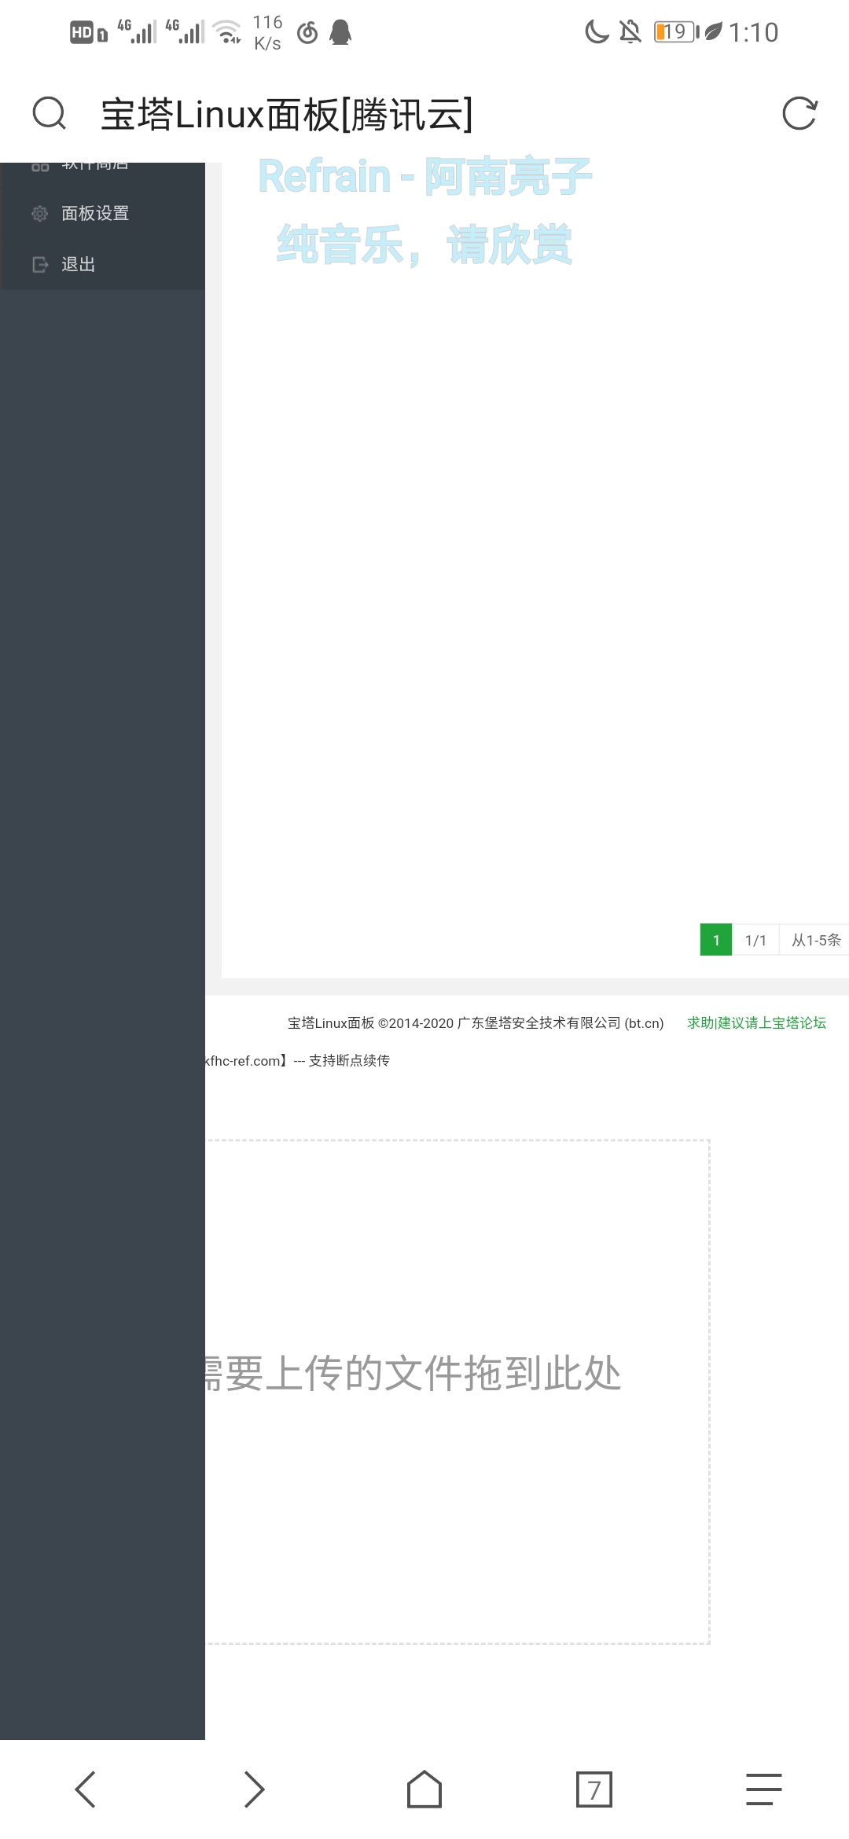This screenshot has height=1839, width=849.
Task: Tap the file upload drop zone
Action: (x=458, y=1391)
